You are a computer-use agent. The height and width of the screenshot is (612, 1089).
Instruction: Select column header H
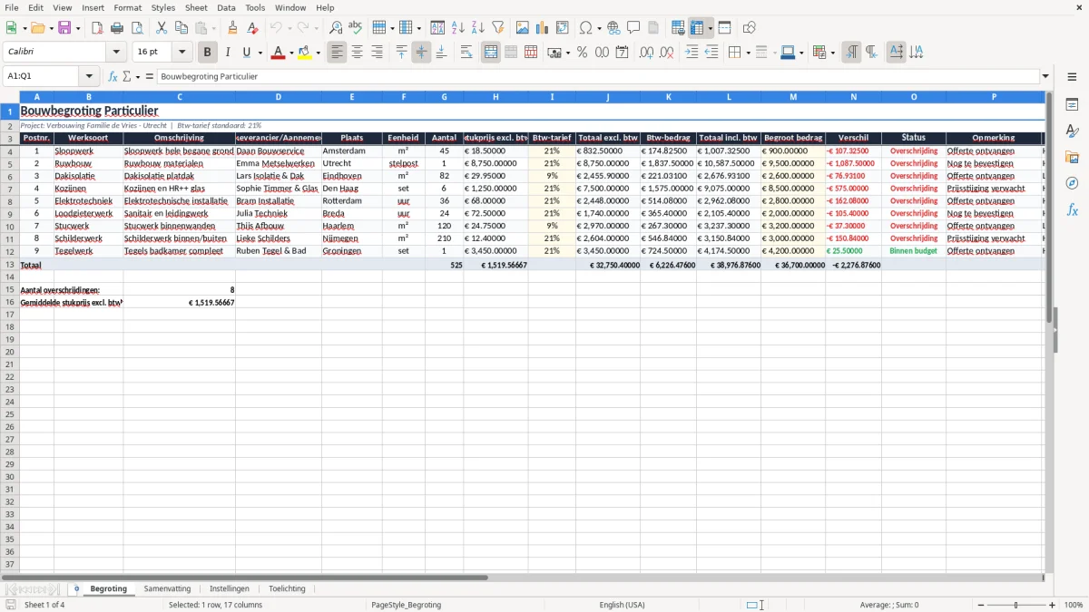(x=495, y=97)
